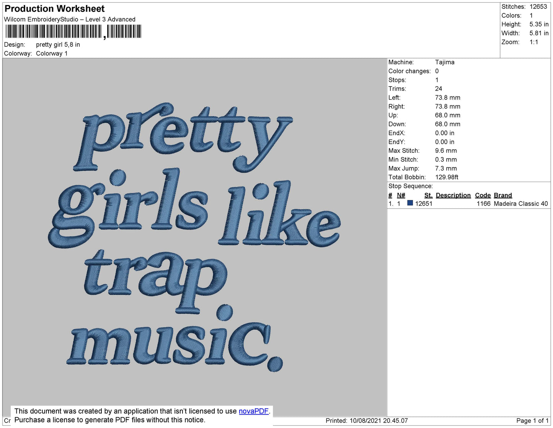Click the novaPDF hyperlink

(254, 411)
